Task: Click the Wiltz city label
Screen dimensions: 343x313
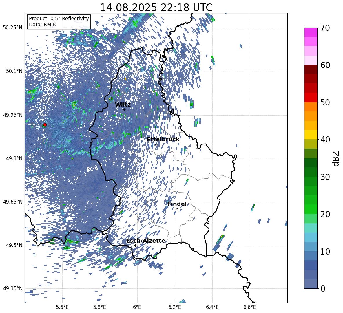Action: click(x=123, y=105)
